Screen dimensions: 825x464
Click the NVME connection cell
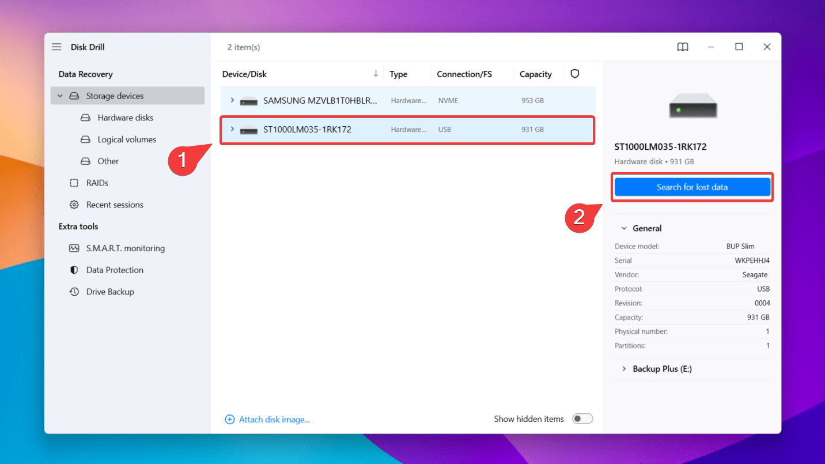pos(448,101)
